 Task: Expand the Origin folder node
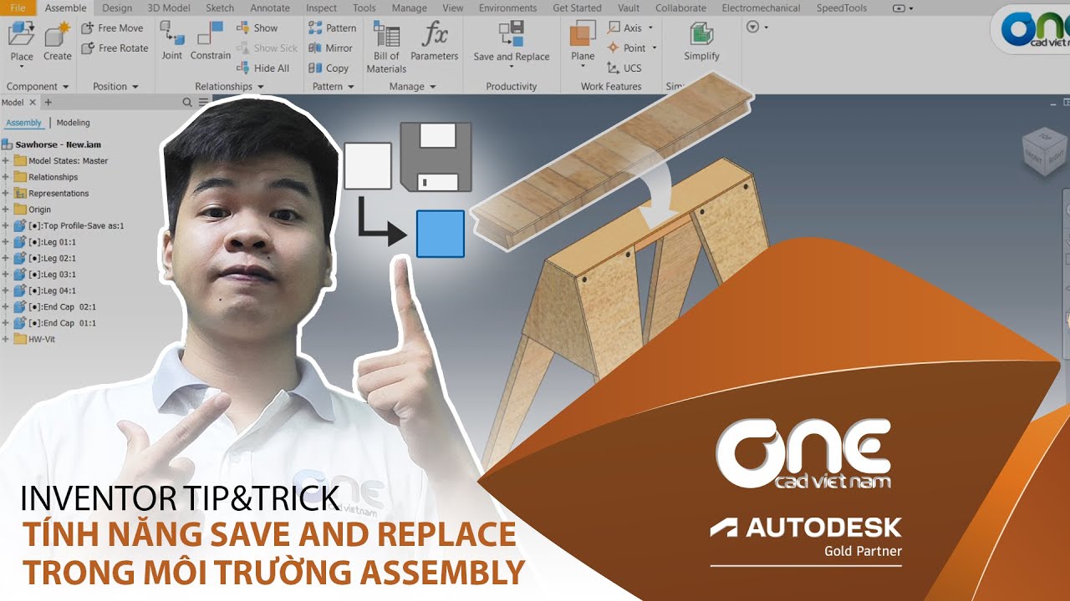click(x=5, y=210)
